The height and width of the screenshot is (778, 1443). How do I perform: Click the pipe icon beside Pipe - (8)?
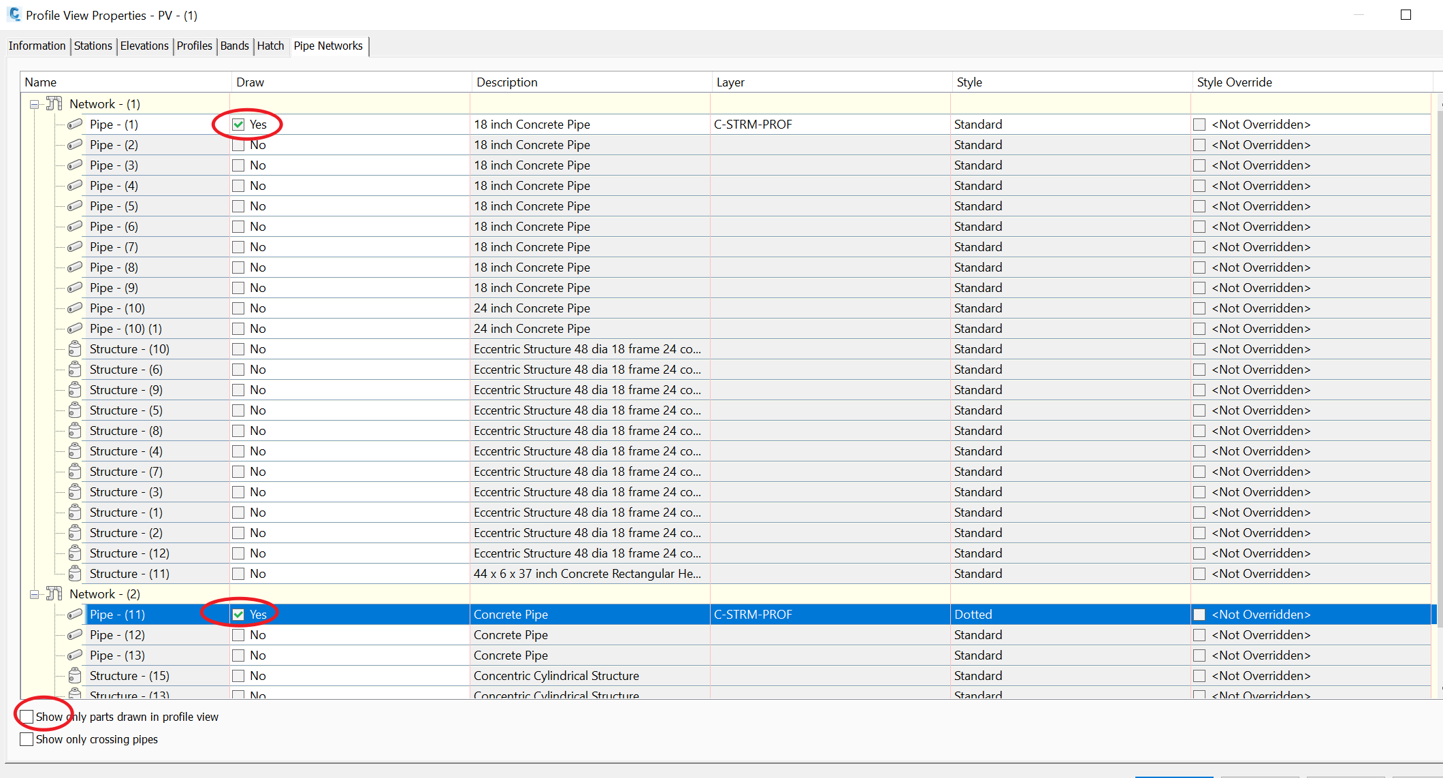pyautogui.click(x=75, y=267)
